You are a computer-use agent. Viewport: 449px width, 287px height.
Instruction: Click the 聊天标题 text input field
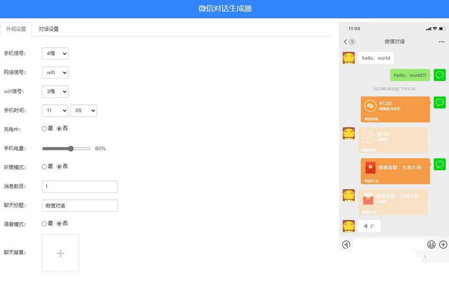80,206
